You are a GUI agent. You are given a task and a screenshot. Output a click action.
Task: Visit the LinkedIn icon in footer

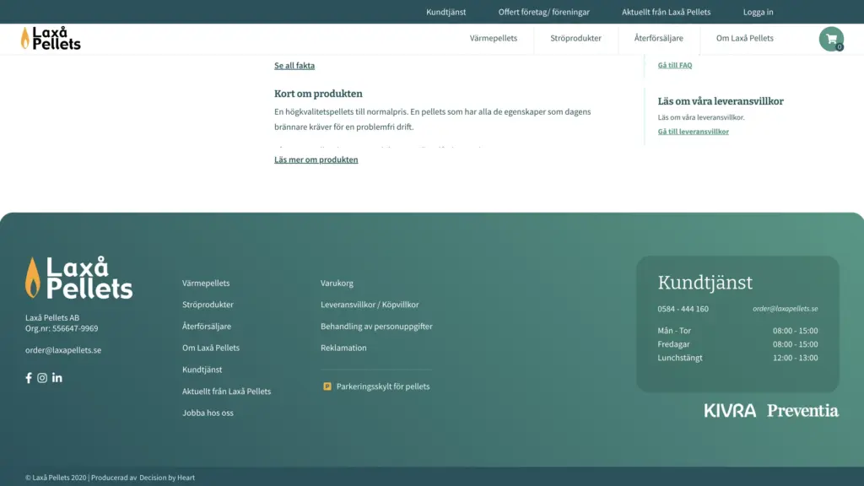click(x=57, y=378)
